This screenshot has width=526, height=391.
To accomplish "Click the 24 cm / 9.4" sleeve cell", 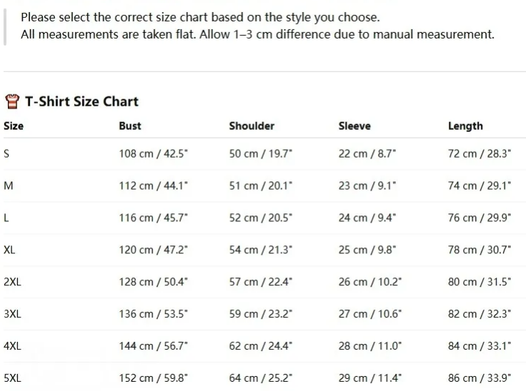I will (x=367, y=218).
